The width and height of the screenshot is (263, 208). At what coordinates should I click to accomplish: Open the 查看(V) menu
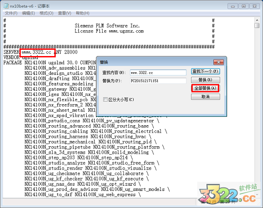click(64, 13)
